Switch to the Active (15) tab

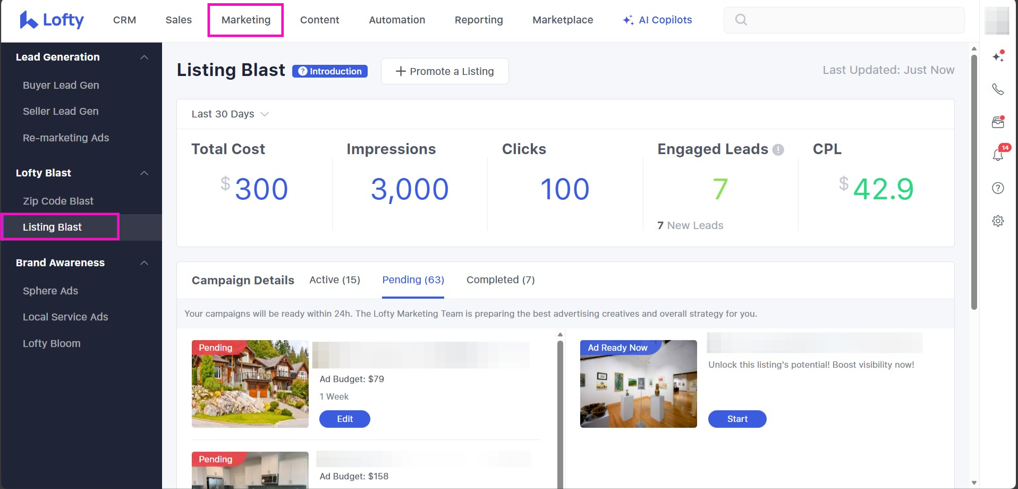click(335, 280)
